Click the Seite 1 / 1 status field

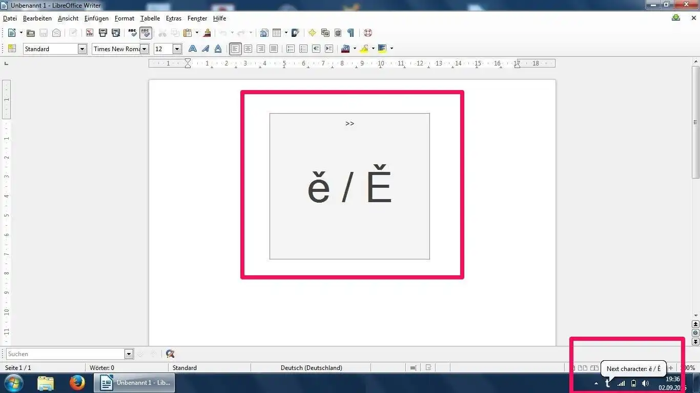point(18,367)
